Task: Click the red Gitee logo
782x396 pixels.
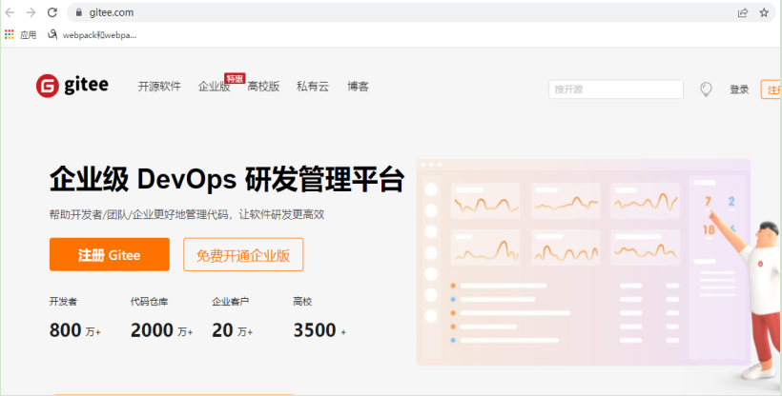Action: coord(72,86)
